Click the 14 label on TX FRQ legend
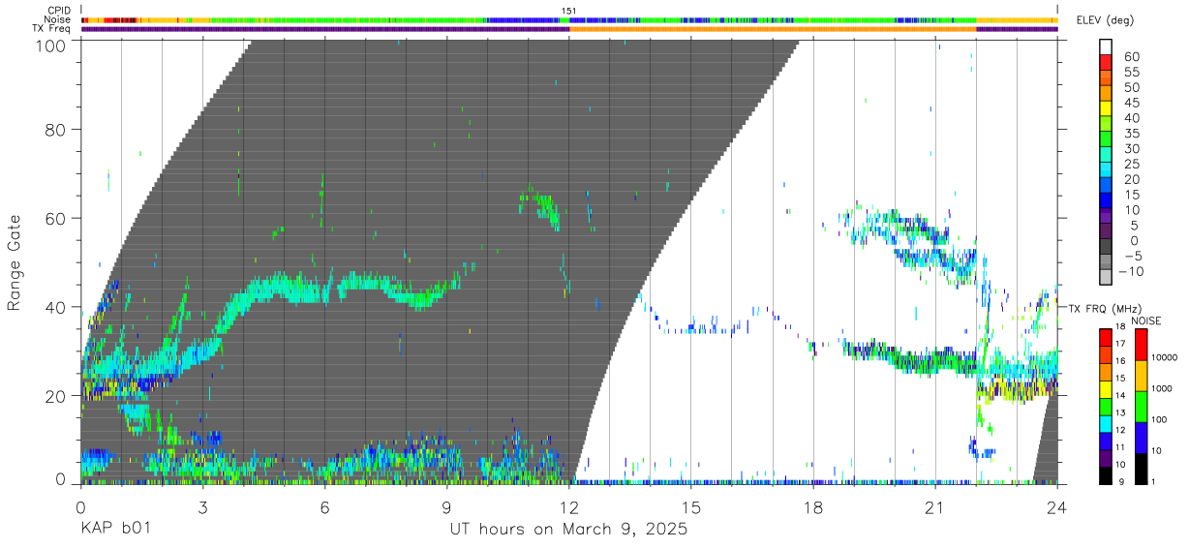Screen dimensions: 1189x549 coord(1120,396)
